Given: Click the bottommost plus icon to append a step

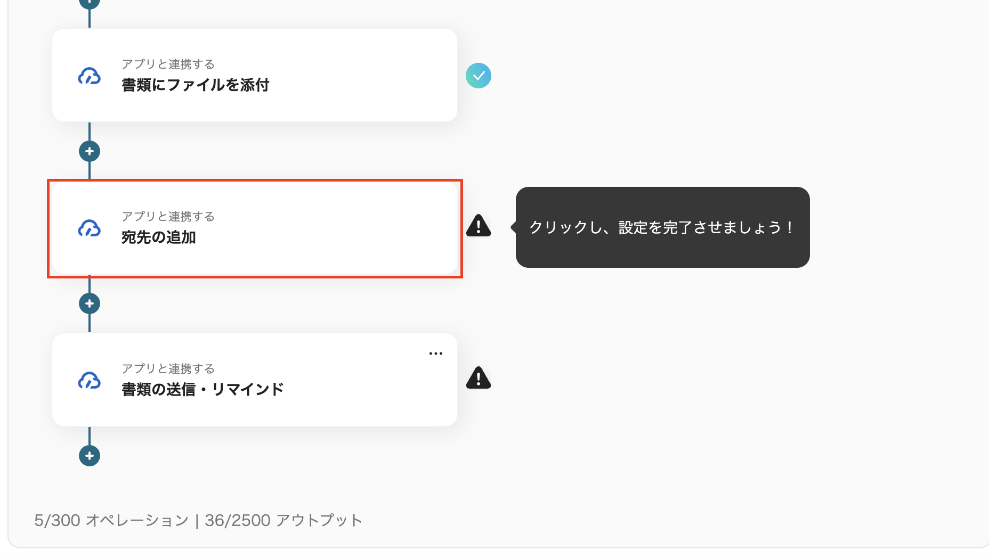Looking at the screenshot, I should point(89,456).
